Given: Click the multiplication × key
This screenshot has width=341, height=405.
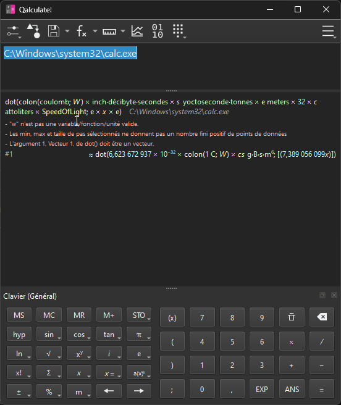Looking at the screenshot, I should point(292,341).
